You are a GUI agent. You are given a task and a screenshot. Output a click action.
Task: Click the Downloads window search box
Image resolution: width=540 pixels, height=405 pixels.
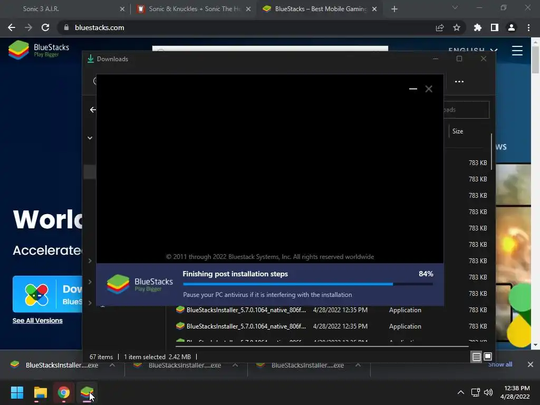(466, 110)
